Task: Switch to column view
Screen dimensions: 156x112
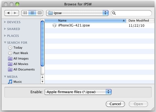Action: coord(40,13)
